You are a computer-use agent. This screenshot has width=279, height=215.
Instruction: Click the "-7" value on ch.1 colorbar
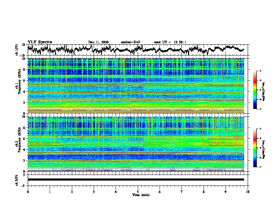coord(260,109)
